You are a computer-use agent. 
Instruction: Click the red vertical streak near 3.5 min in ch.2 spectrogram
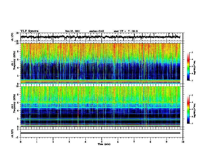78,106
